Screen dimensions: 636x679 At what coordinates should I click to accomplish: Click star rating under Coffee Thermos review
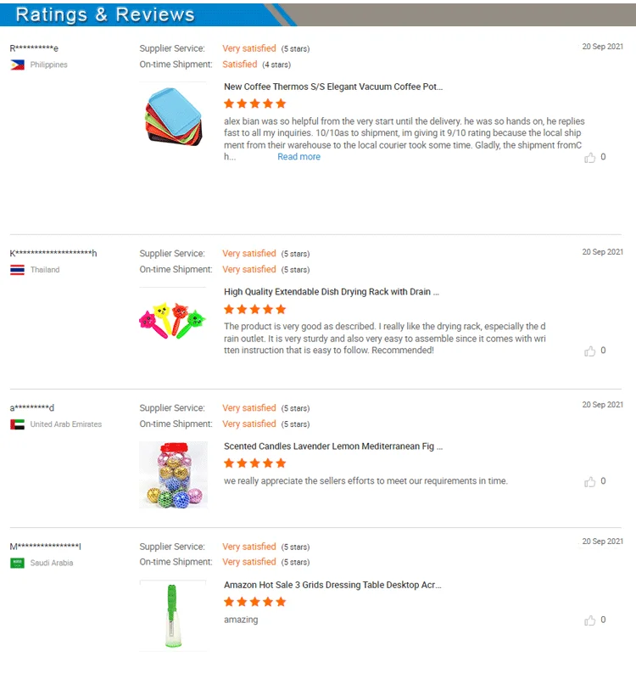point(255,104)
